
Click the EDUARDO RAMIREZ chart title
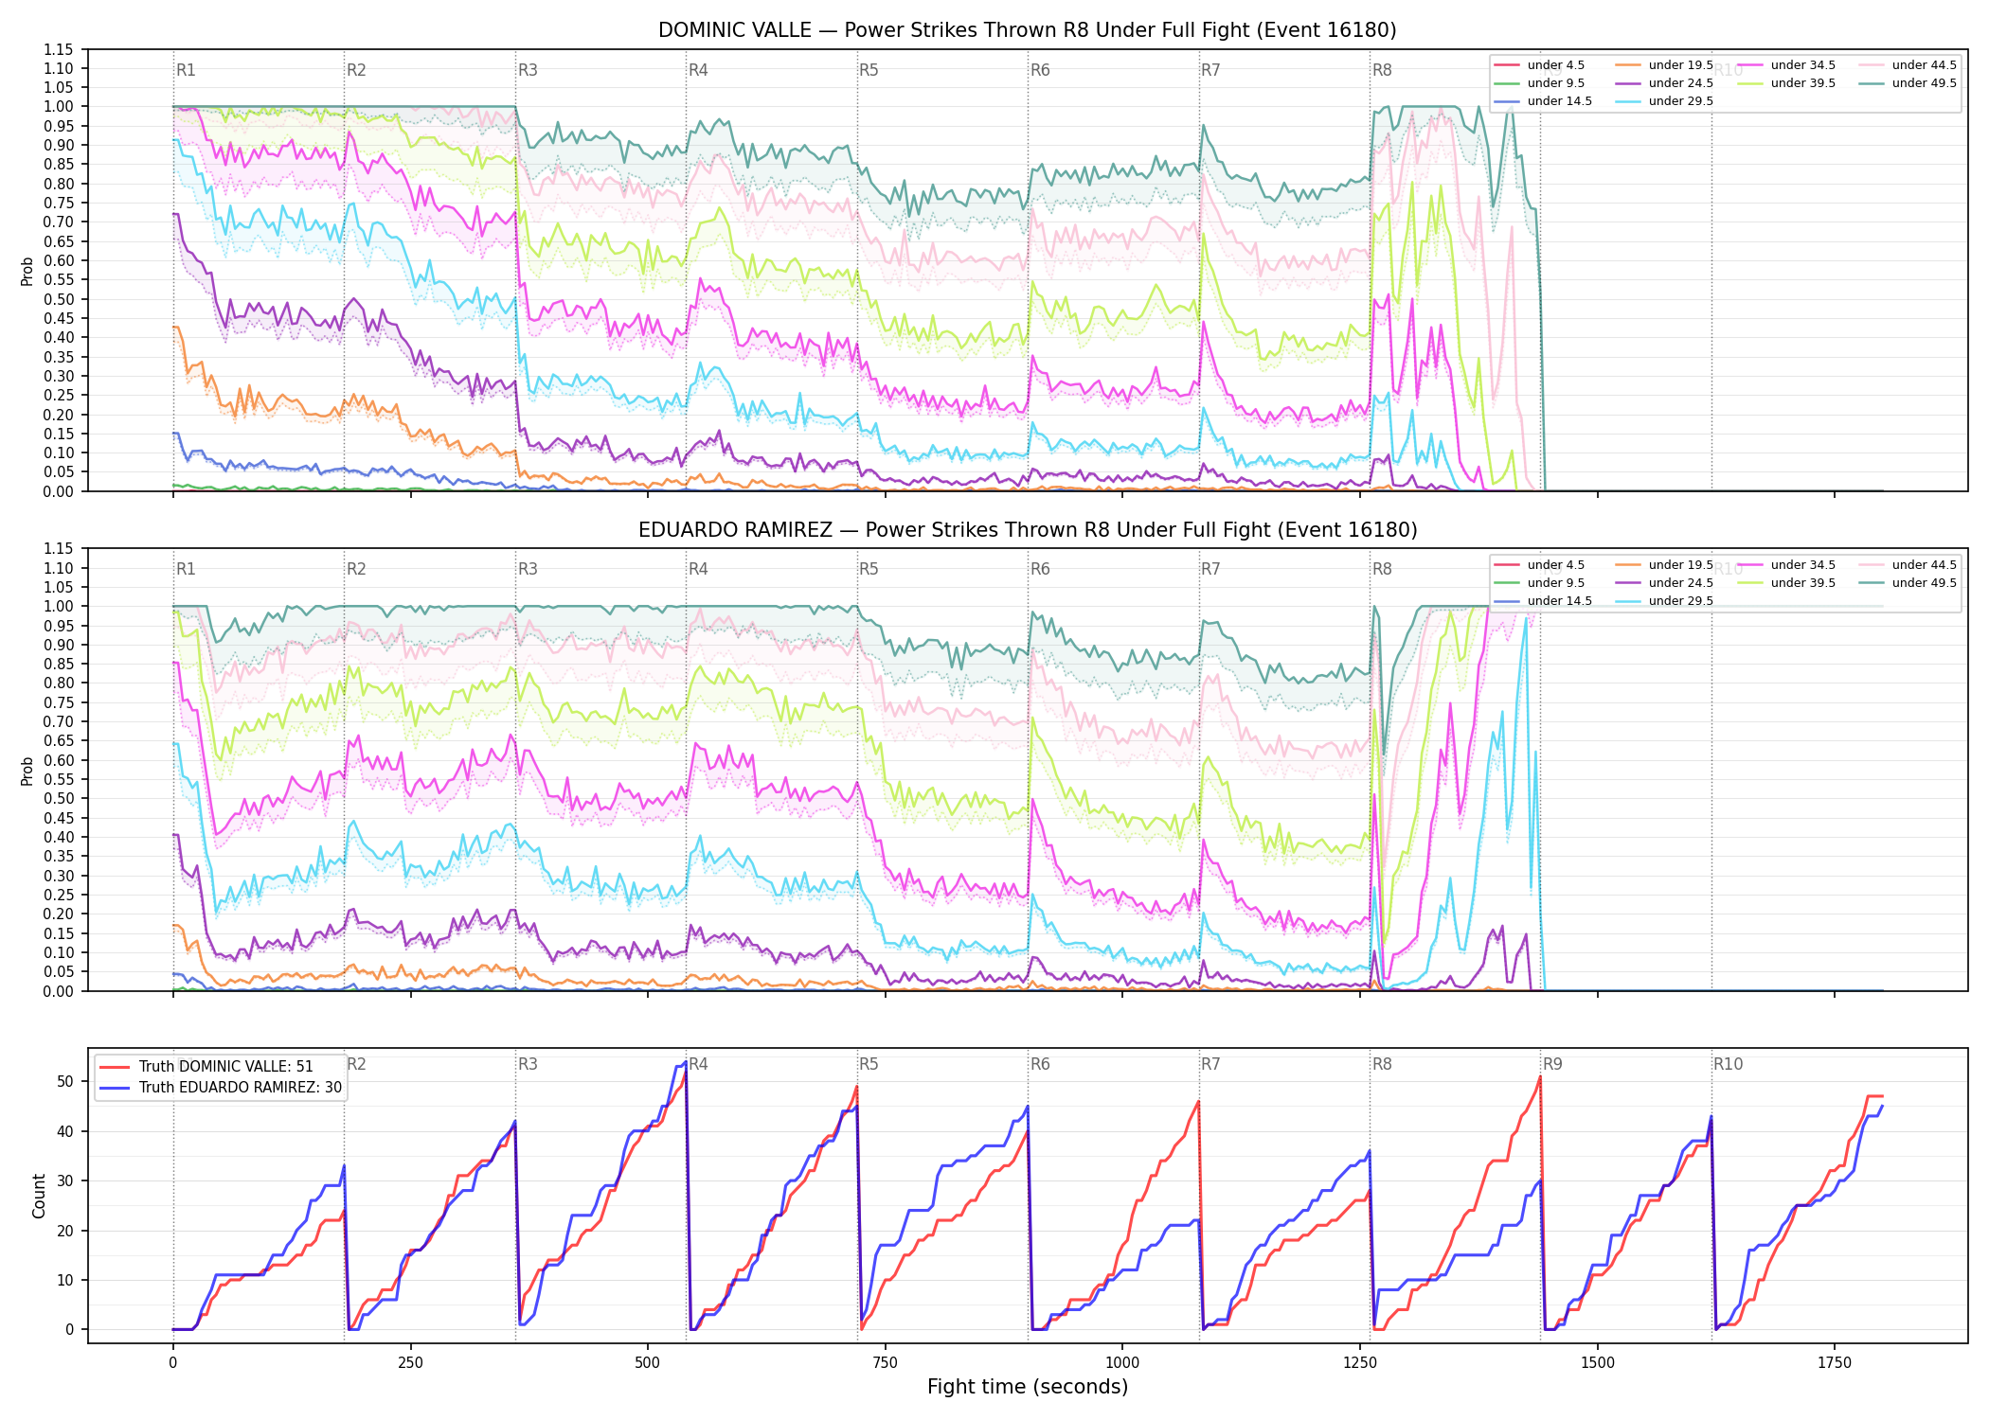point(1028,530)
